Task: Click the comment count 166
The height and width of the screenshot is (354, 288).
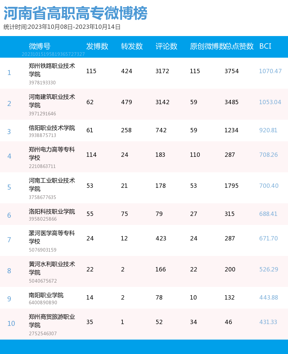Action: click(x=161, y=269)
